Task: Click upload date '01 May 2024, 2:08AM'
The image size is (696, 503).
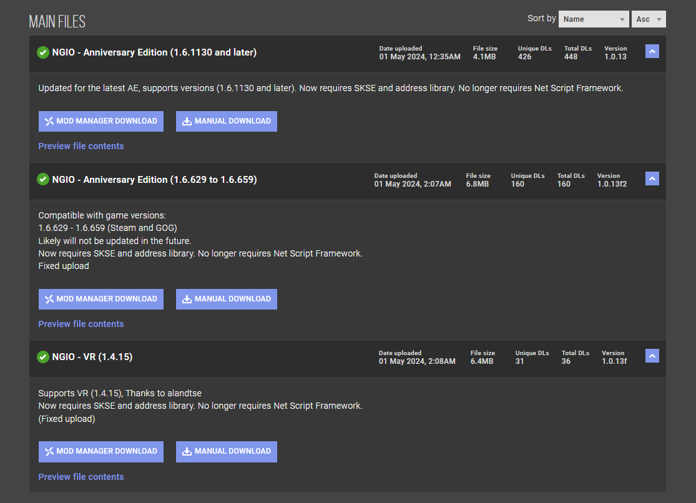Action: tap(417, 361)
